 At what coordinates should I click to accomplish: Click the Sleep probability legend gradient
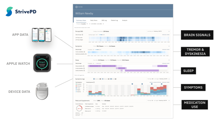[x=97, y=63]
